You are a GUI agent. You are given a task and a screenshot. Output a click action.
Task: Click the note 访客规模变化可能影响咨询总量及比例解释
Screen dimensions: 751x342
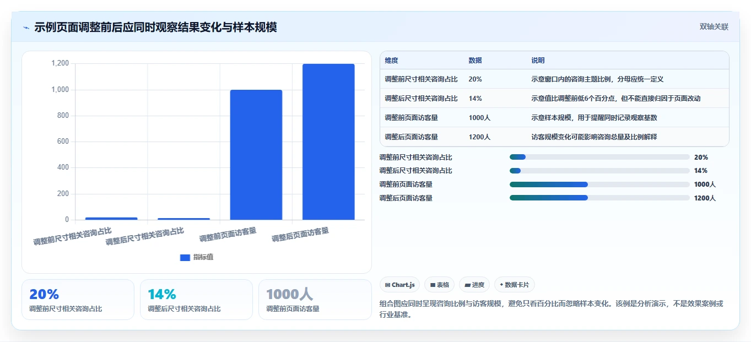point(594,137)
